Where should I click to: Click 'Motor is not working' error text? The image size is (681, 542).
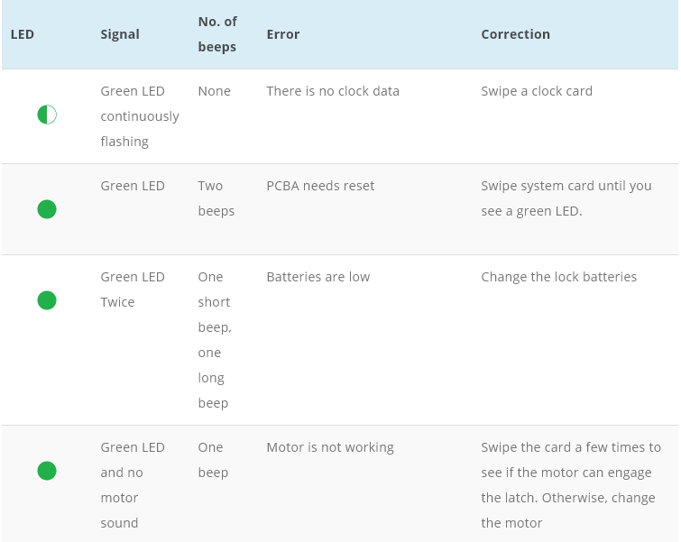pyautogui.click(x=330, y=447)
